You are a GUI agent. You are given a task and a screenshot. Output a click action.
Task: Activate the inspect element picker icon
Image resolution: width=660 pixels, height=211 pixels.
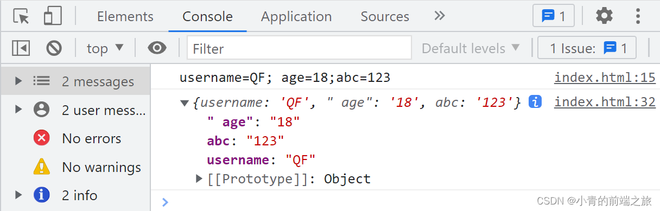point(21,16)
